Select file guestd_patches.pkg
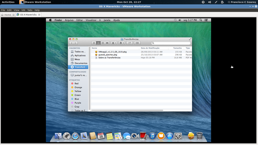The image size is (258, 145). (x=141, y=55)
